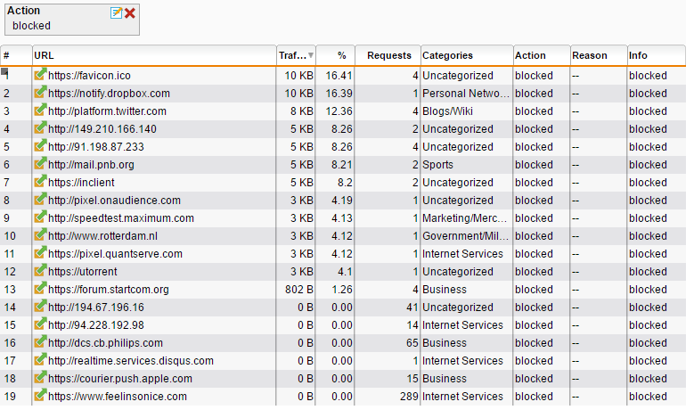Viewport: 694px width, 410px height.
Task: Remove the Action blocked filter
Action: (130, 13)
